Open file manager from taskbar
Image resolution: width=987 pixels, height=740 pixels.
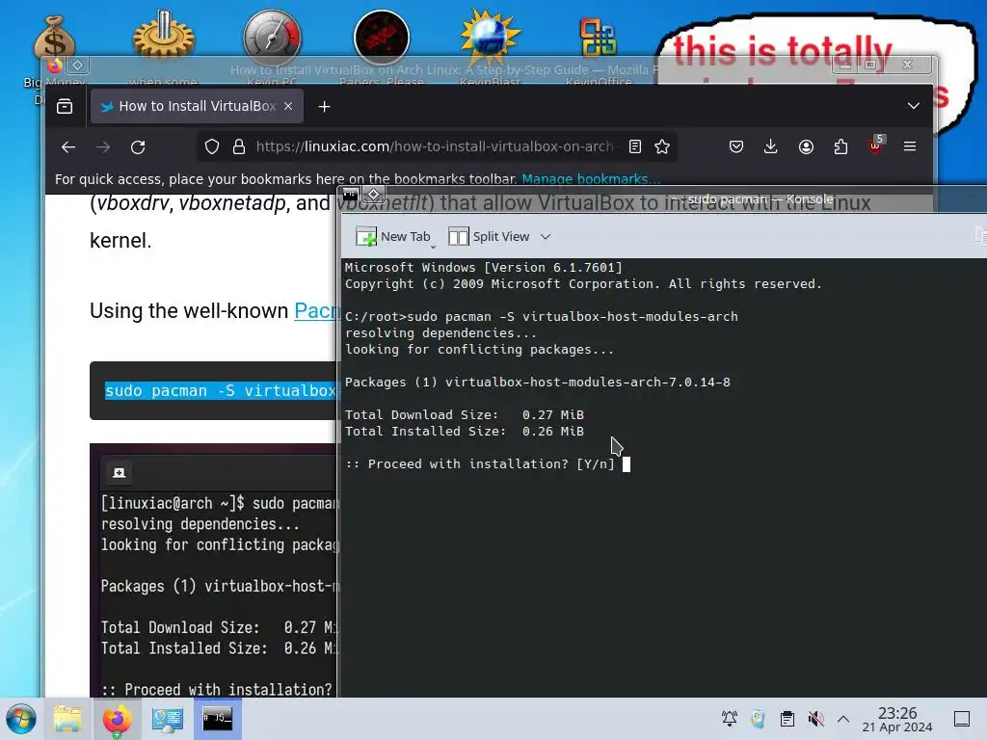pyautogui.click(x=67, y=719)
